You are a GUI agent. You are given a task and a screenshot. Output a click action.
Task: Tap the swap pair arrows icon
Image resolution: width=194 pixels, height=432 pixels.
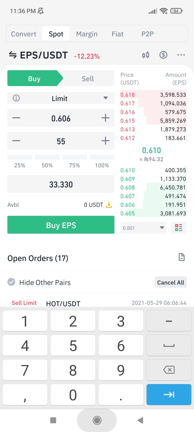point(13,55)
